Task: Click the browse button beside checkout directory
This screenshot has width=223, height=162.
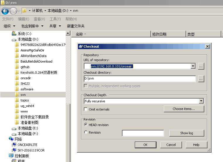Action: coord(201,79)
